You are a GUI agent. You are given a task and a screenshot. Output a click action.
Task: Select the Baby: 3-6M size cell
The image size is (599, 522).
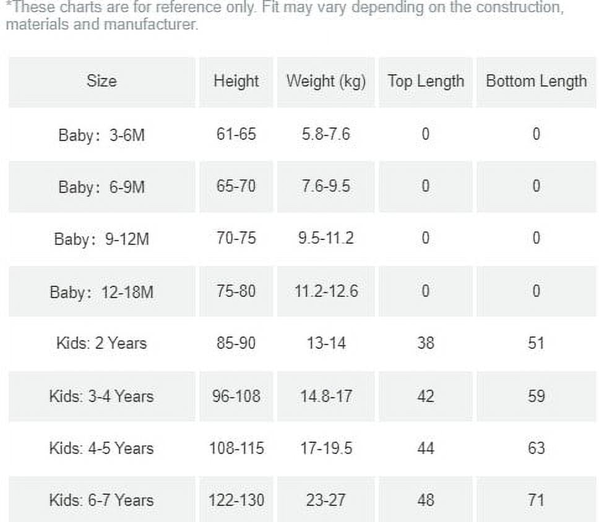(x=101, y=134)
